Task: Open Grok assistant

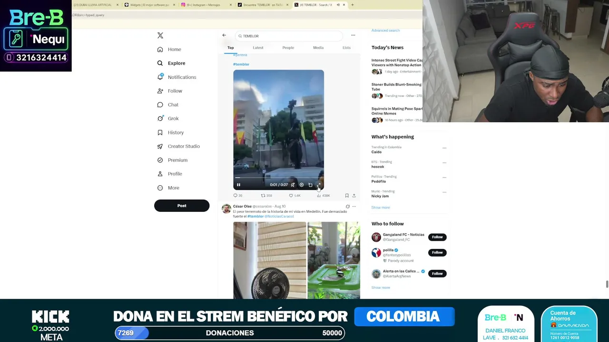Action: 168,118
